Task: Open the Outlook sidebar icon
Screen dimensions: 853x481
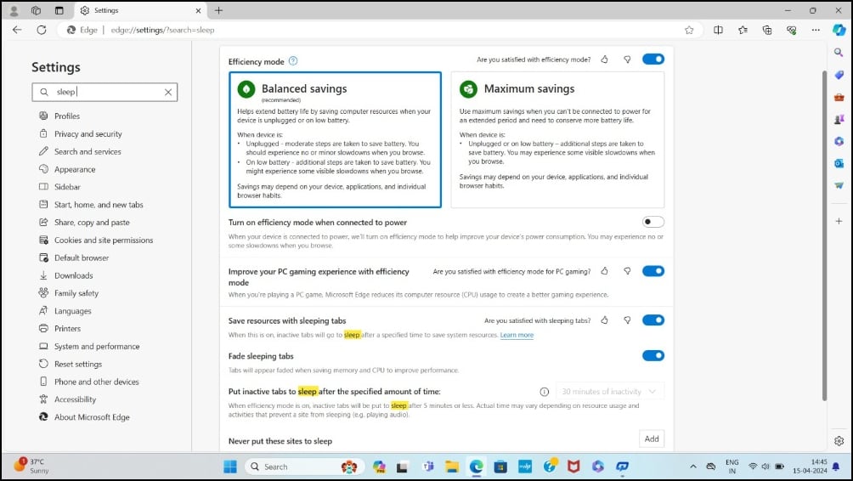Action: (839, 163)
